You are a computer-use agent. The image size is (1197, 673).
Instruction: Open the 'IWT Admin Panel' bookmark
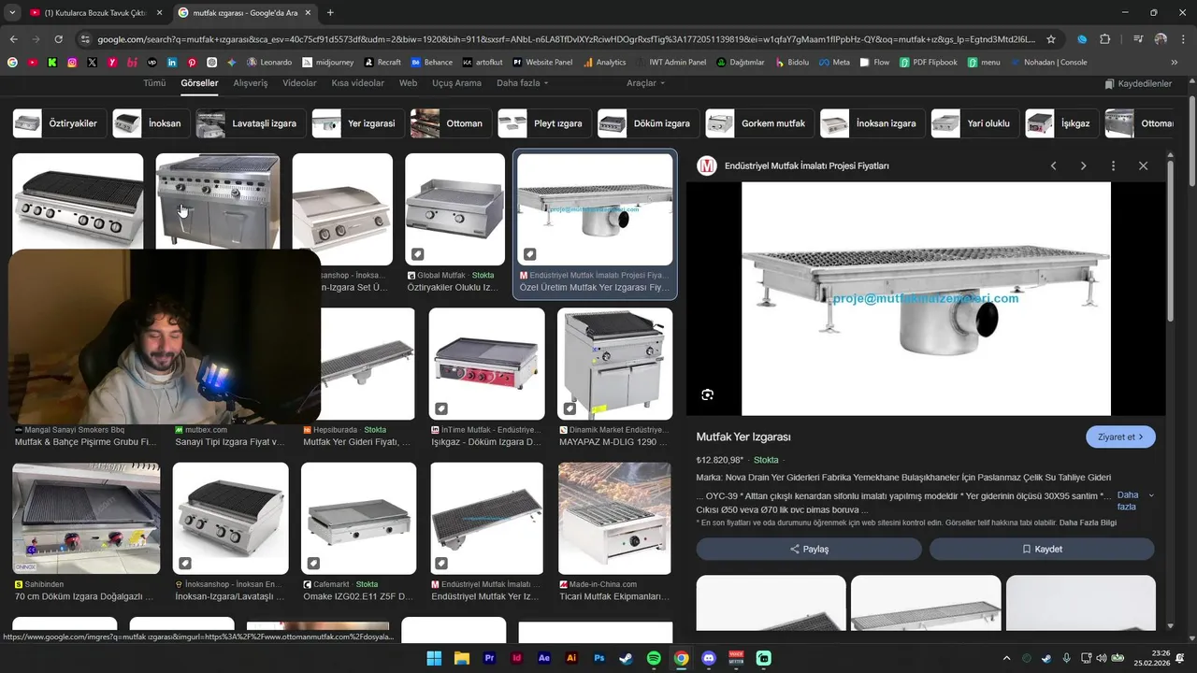click(671, 63)
